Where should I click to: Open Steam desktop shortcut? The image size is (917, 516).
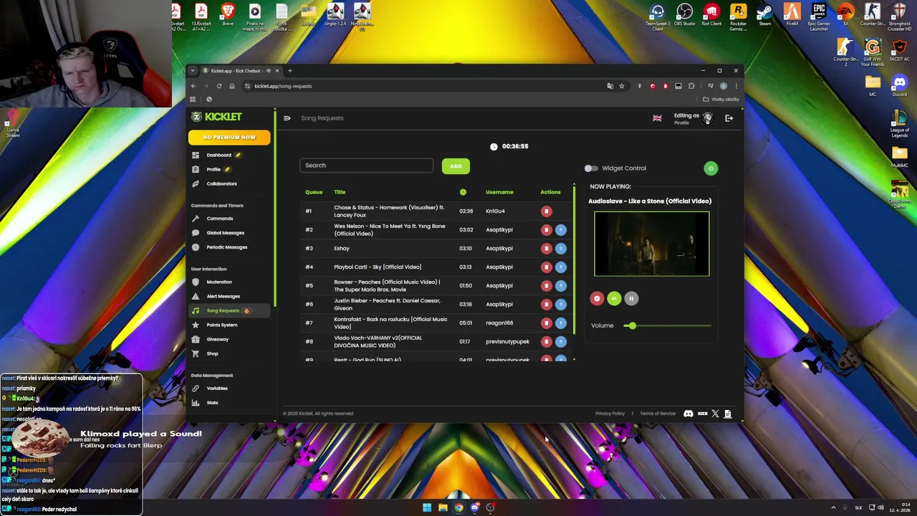click(765, 16)
